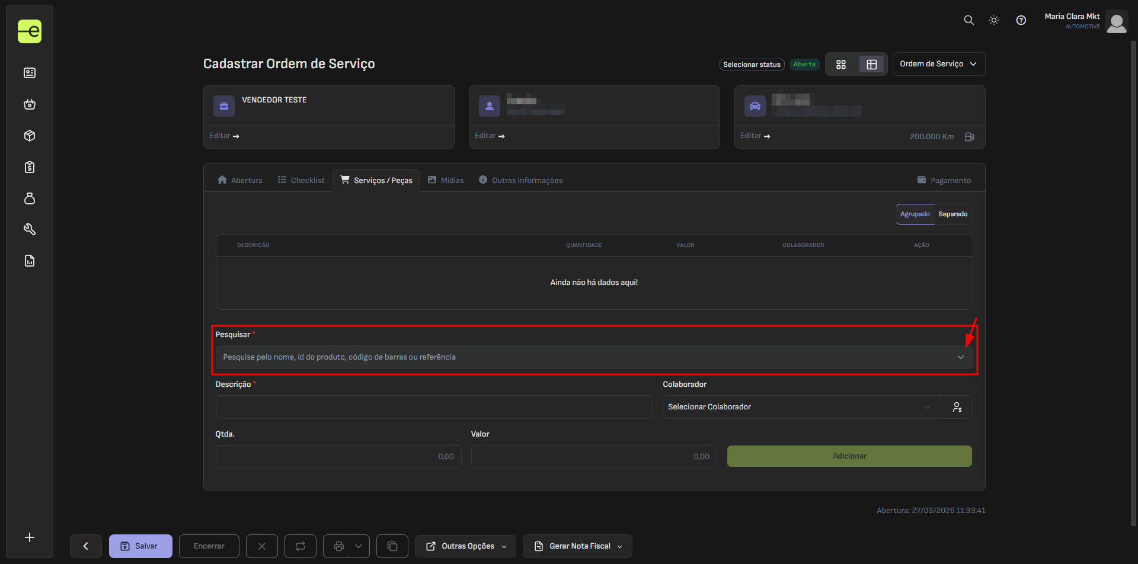Expand the Selecionar Colaborador dropdown
The height and width of the screenshot is (564, 1138).
pyautogui.click(x=800, y=407)
